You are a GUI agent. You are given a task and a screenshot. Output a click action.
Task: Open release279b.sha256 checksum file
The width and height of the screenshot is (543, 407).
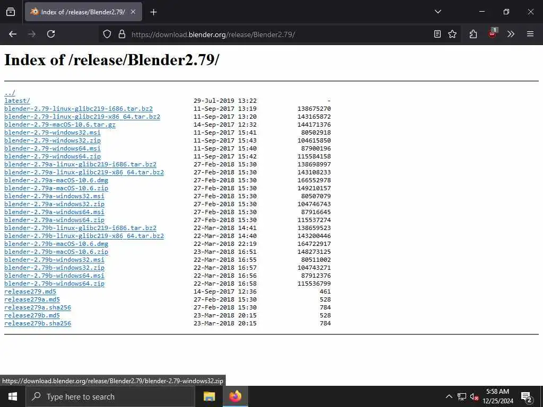tap(38, 324)
